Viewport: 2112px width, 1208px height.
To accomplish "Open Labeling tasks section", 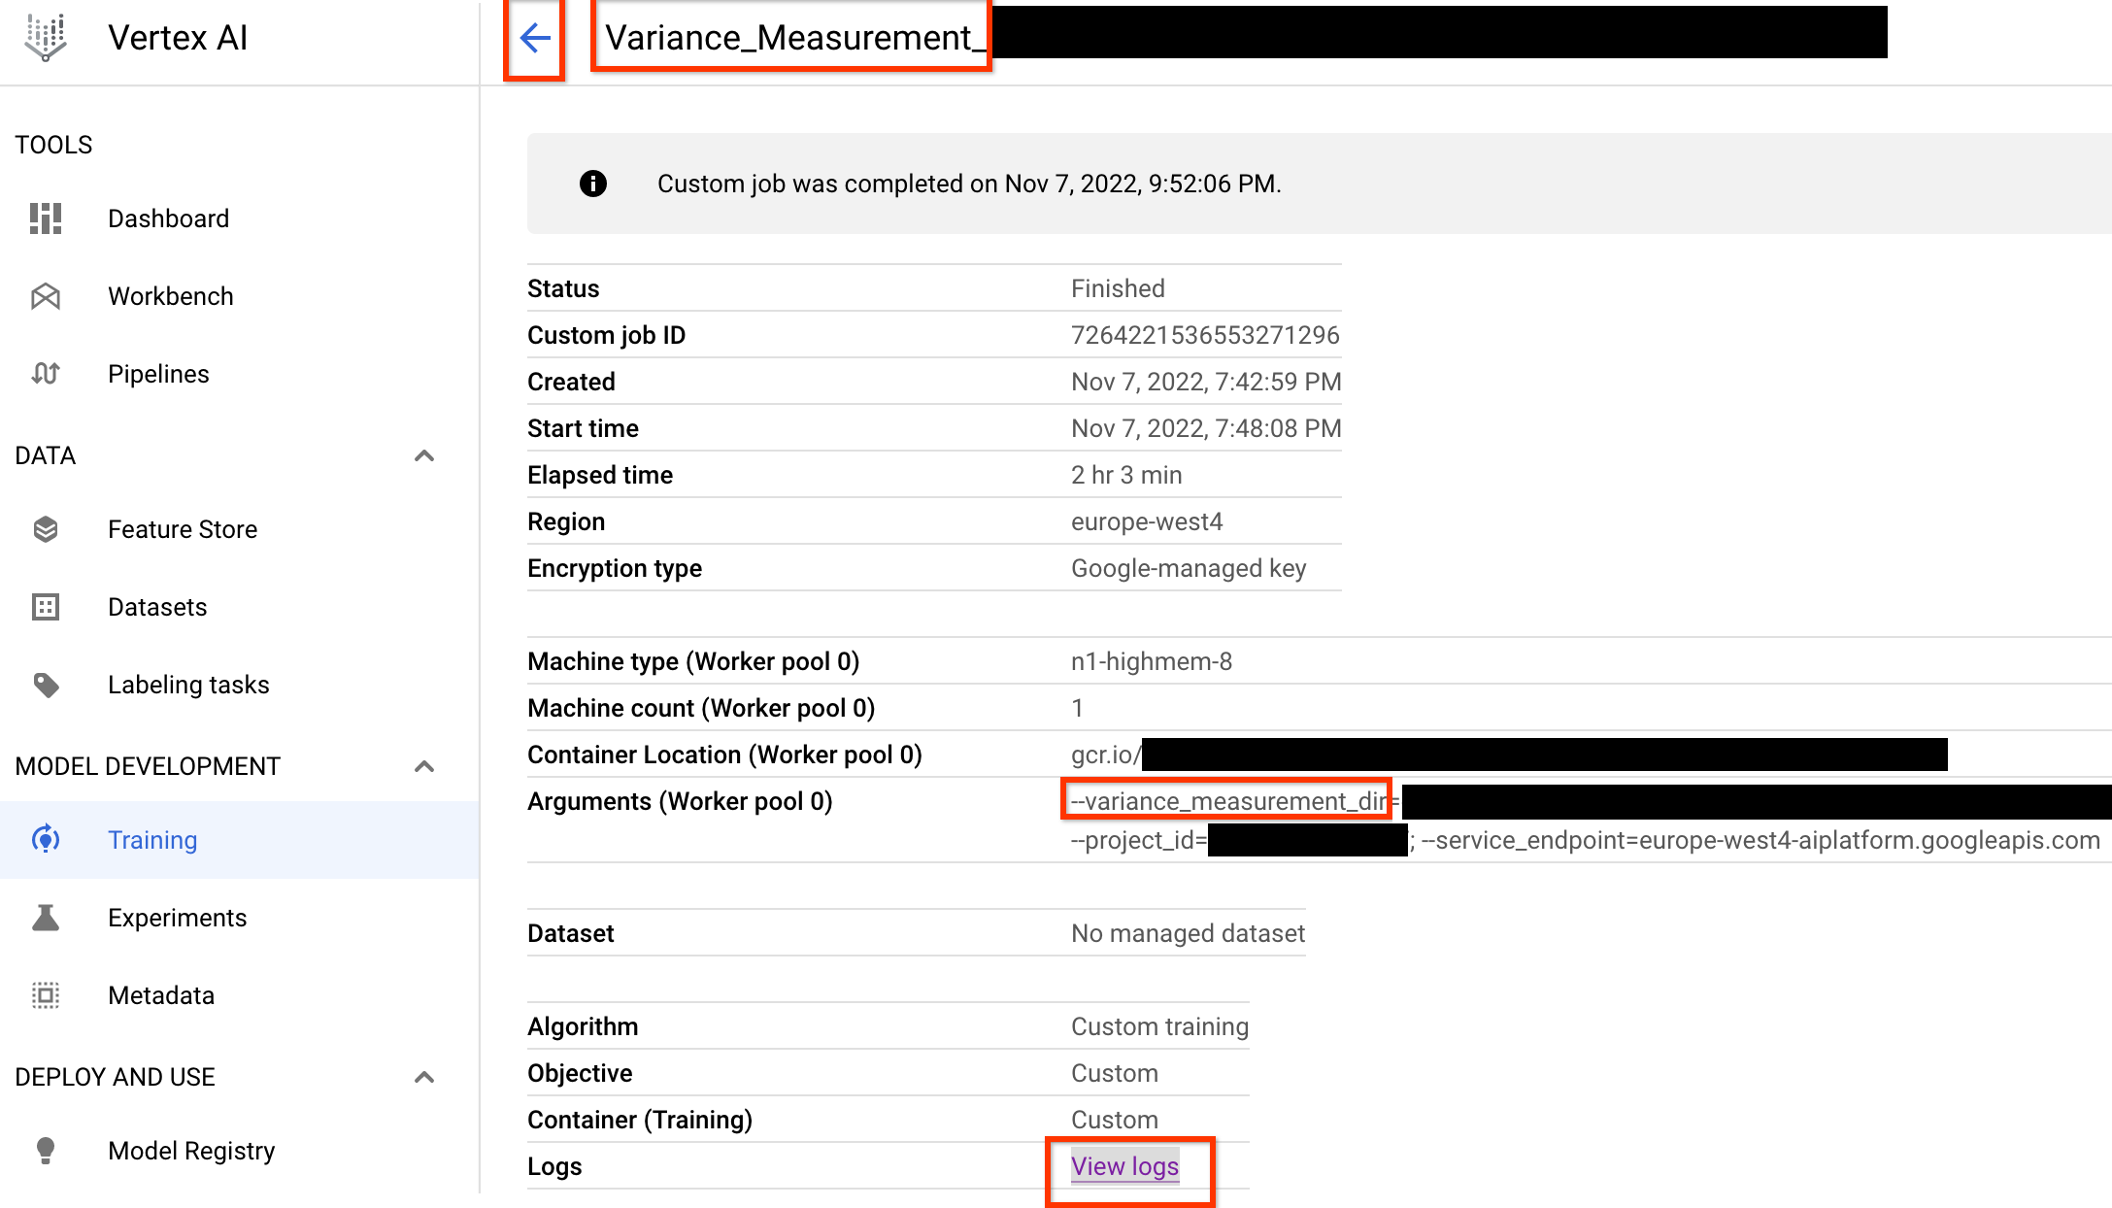I will [x=188, y=685].
